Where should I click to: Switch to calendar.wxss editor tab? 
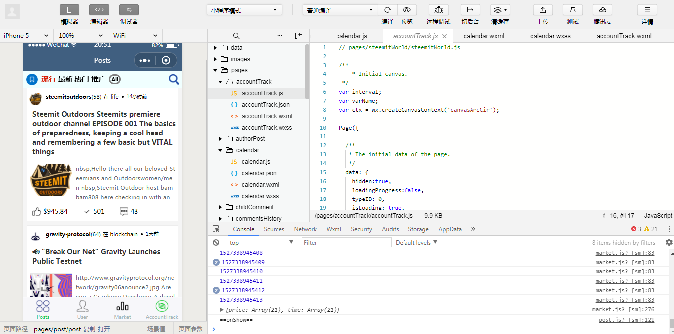click(550, 36)
